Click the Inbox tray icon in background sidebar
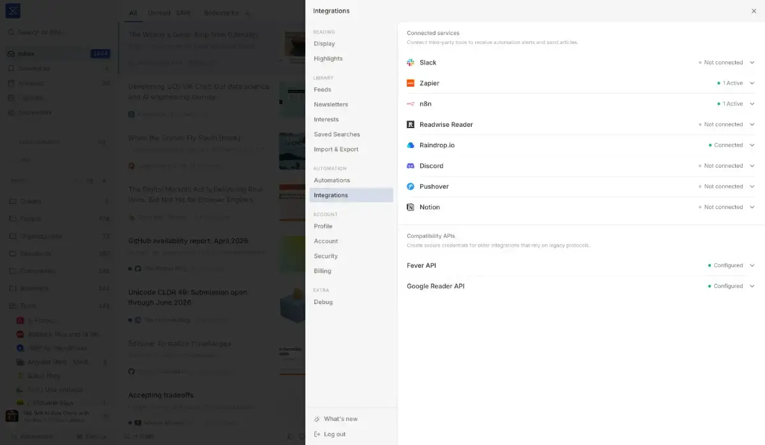The image size is (765, 445). tap(11, 54)
